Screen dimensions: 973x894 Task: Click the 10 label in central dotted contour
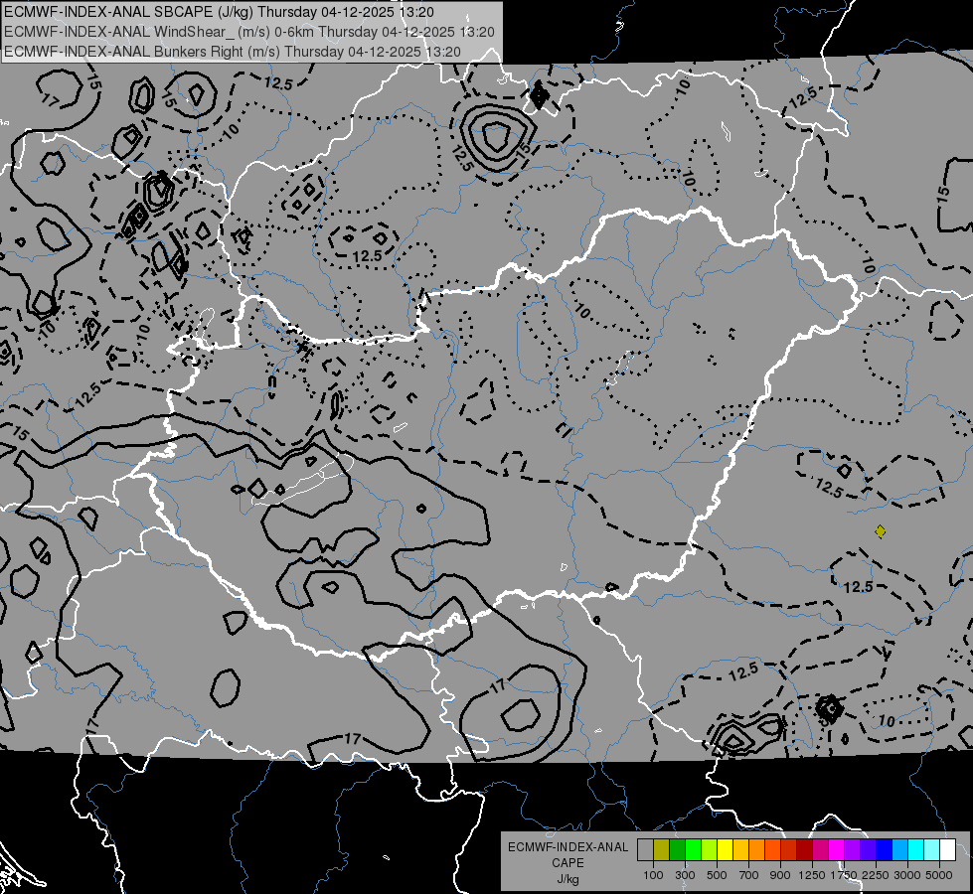582,310
